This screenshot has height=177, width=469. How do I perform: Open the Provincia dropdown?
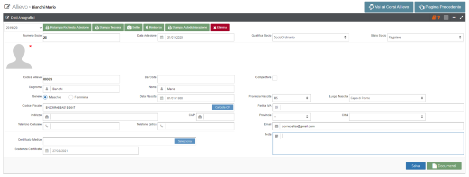tap(292, 116)
